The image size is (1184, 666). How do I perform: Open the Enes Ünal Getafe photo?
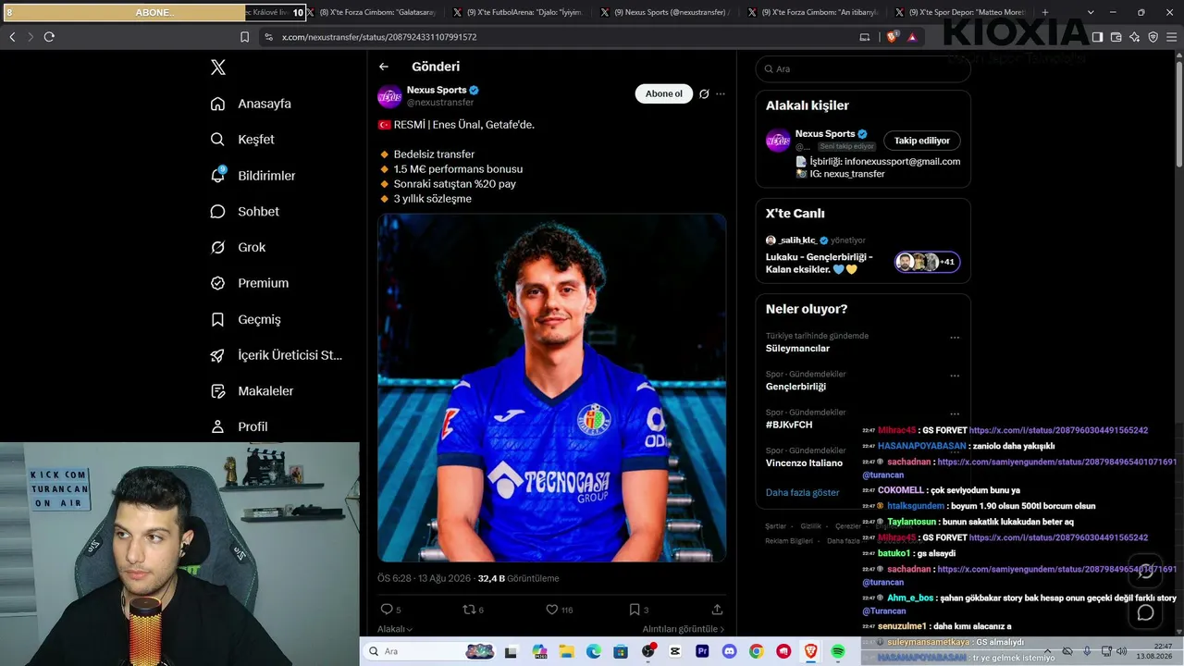click(x=551, y=388)
